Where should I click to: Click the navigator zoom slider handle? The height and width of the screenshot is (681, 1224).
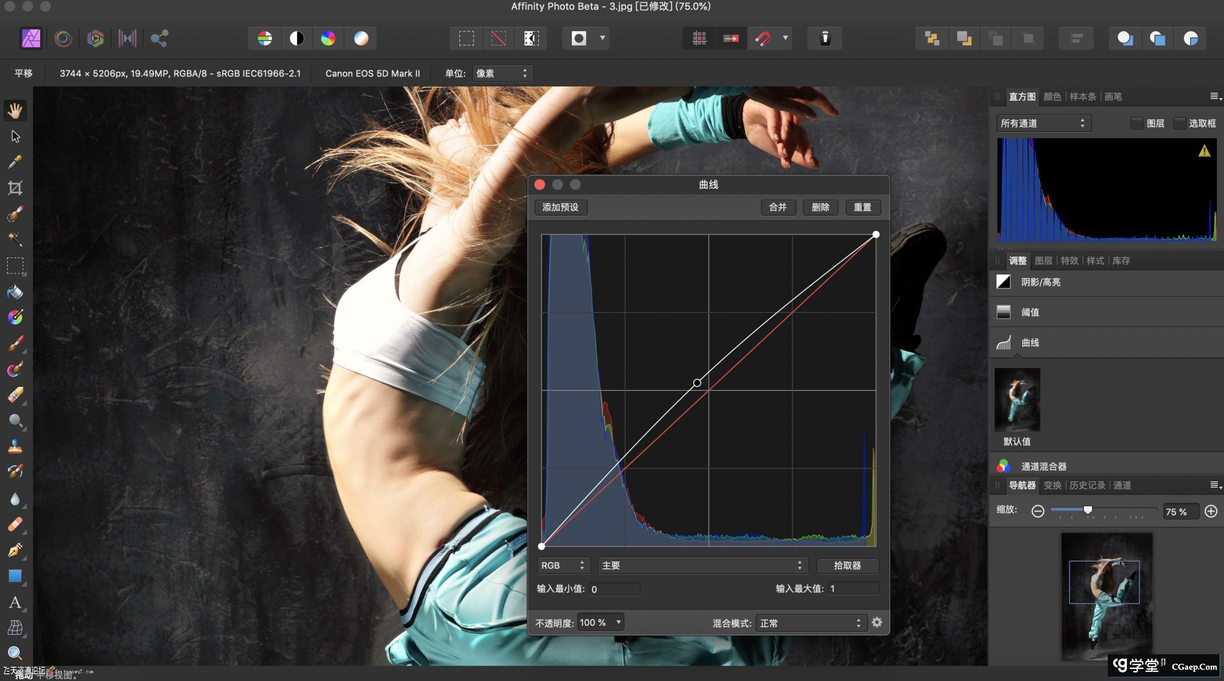coord(1088,510)
